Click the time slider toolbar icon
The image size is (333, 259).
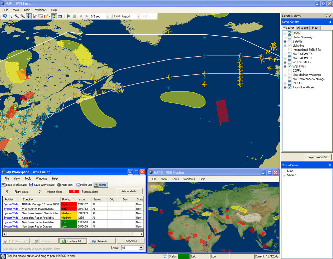pyautogui.click(x=60, y=16)
